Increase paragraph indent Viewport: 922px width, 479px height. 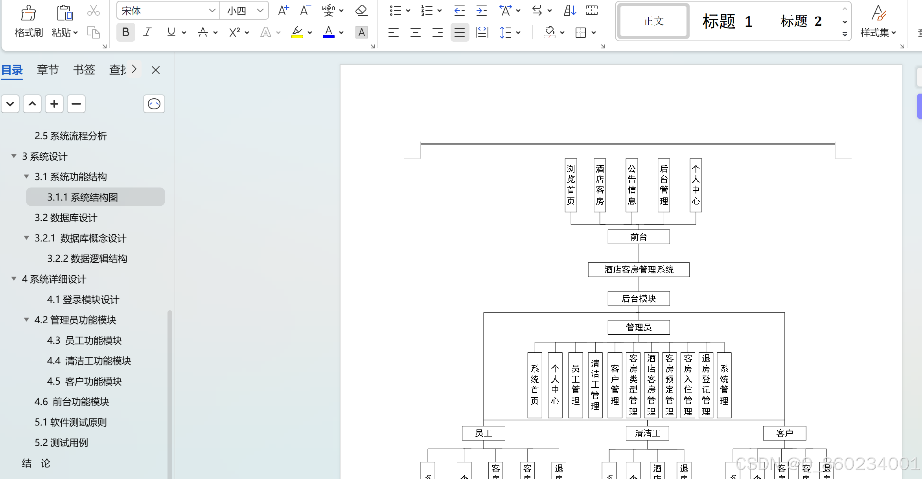tap(481, 11)
